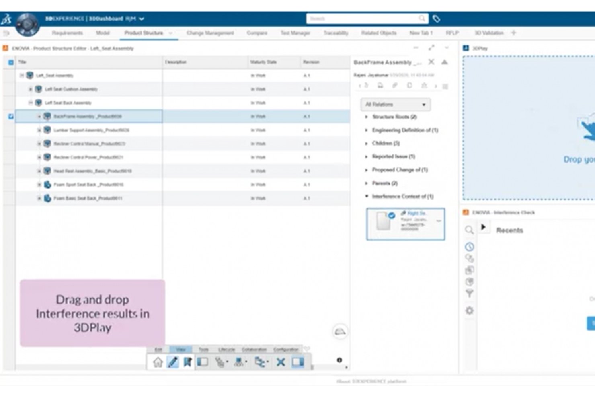Image resolution: width=595 pixels, height=397 pixels.
Task: Click the bookmark icon in bottom toolbar
Action: (187, 362)
